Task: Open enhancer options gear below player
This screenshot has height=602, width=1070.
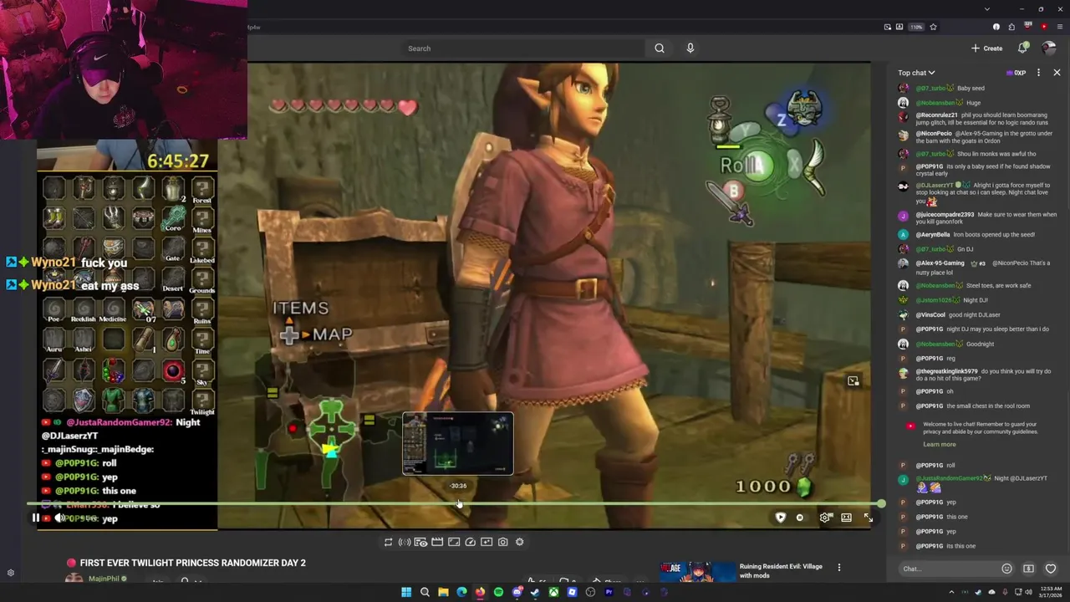Action: click(x=519, y=542)
